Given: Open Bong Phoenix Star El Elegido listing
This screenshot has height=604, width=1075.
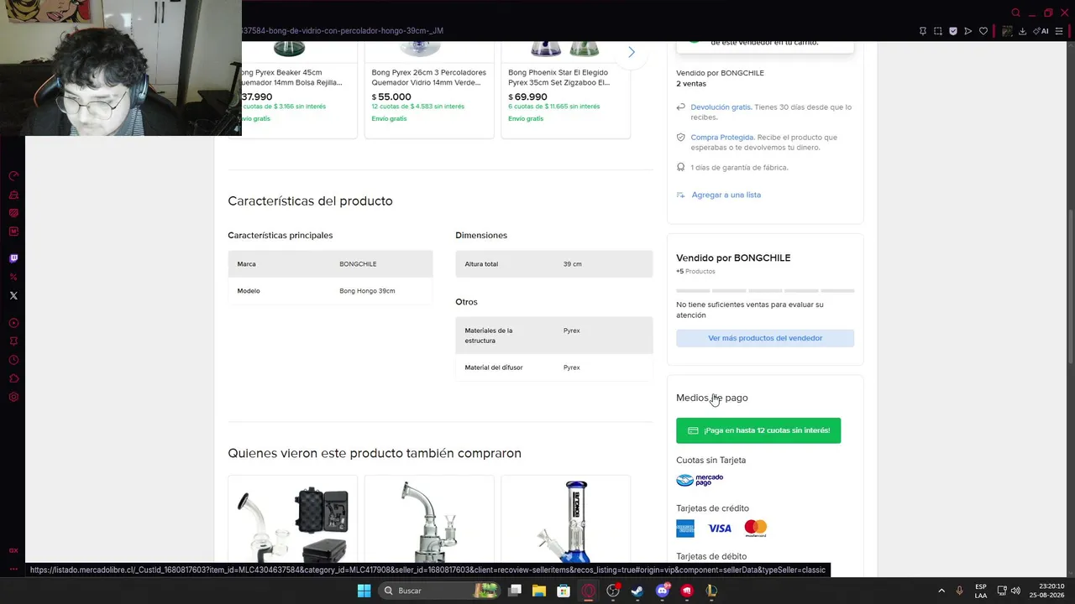Looking at the screenshot, I should tap(559, 77).
